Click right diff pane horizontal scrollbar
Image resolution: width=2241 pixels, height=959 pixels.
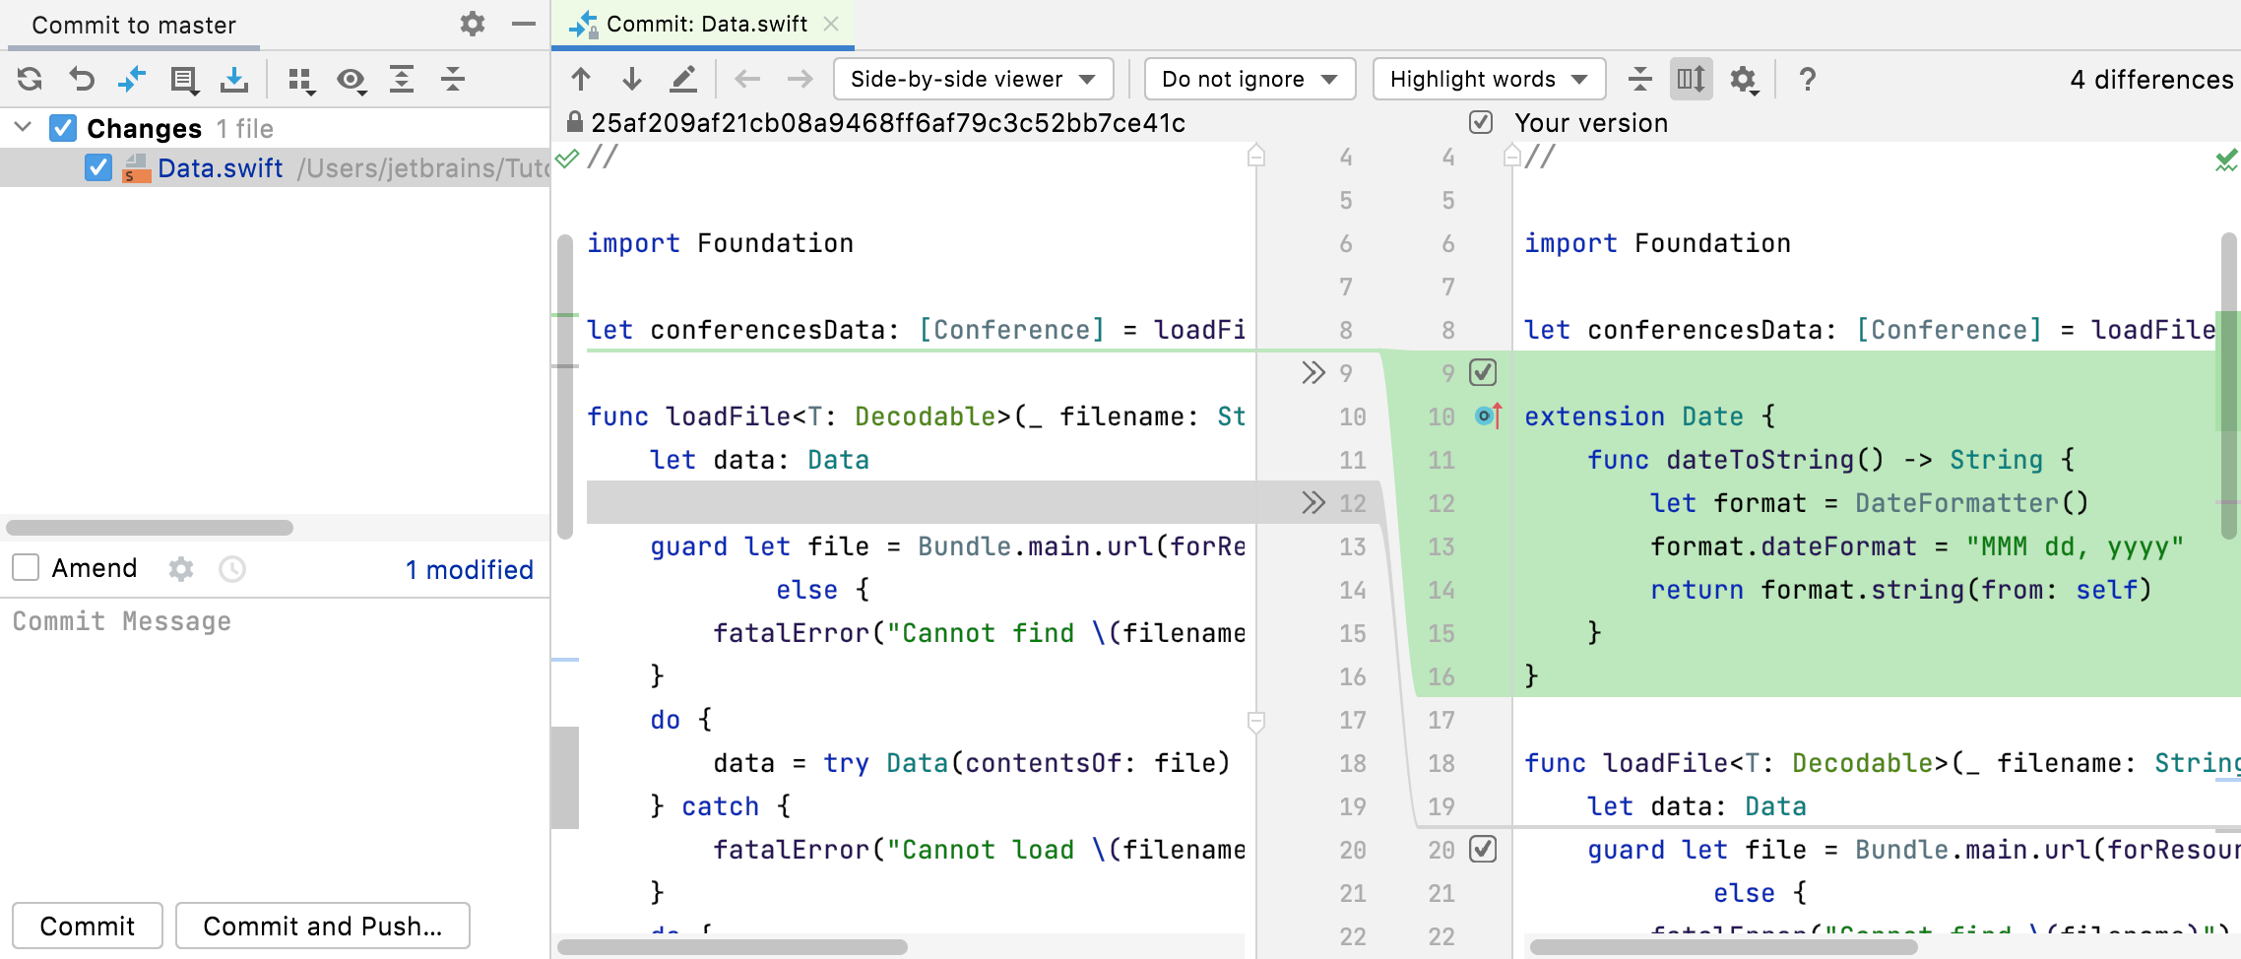pos(1723,947)
